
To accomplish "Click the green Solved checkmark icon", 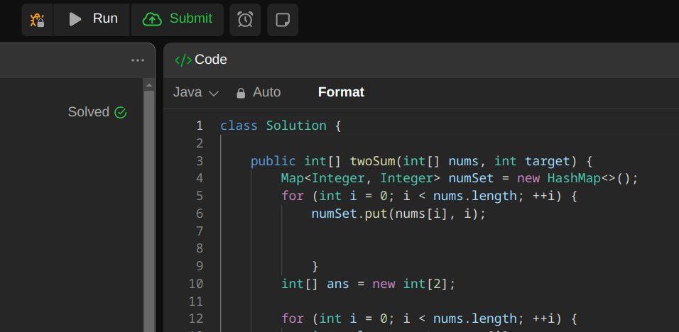I will (x=120, y=113).
